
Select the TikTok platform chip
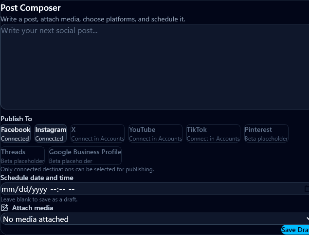pos(214,133)
